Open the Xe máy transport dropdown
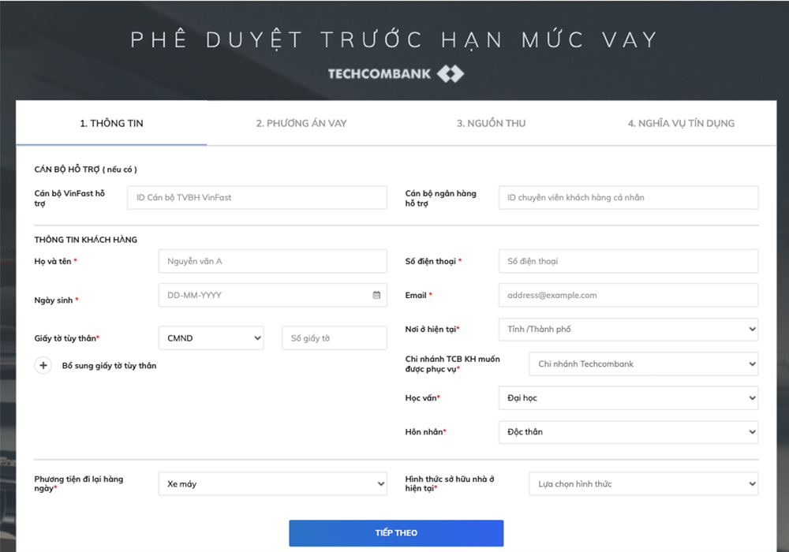The image size is (789, 552). [x=273, y=484]
